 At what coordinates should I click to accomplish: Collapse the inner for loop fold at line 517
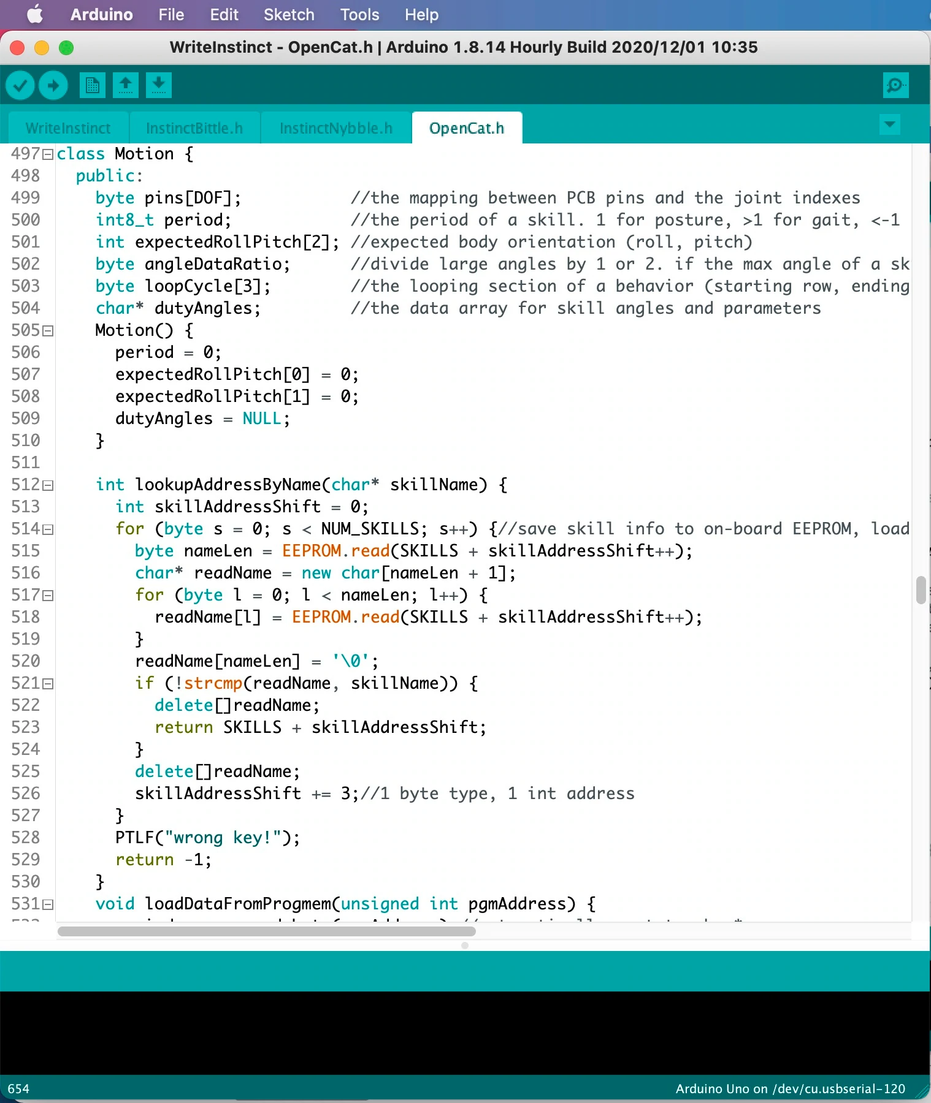click(48, 596)
